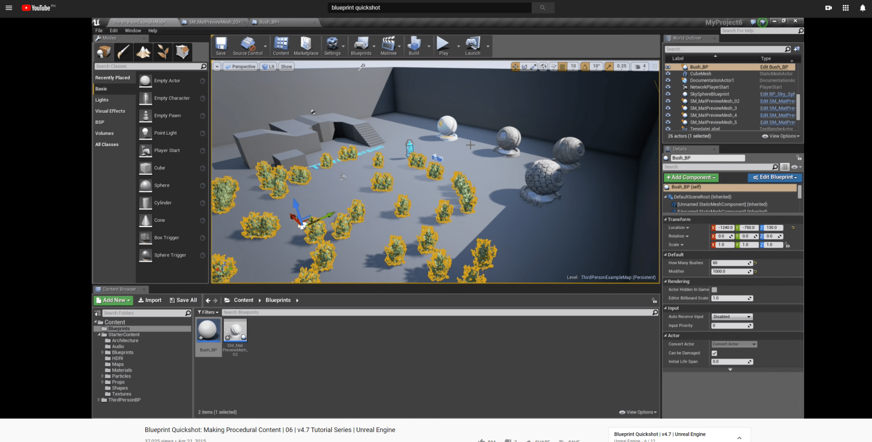Open the Convert Actor dropdown
Screen dimensions: 872x442
[734, 344]
